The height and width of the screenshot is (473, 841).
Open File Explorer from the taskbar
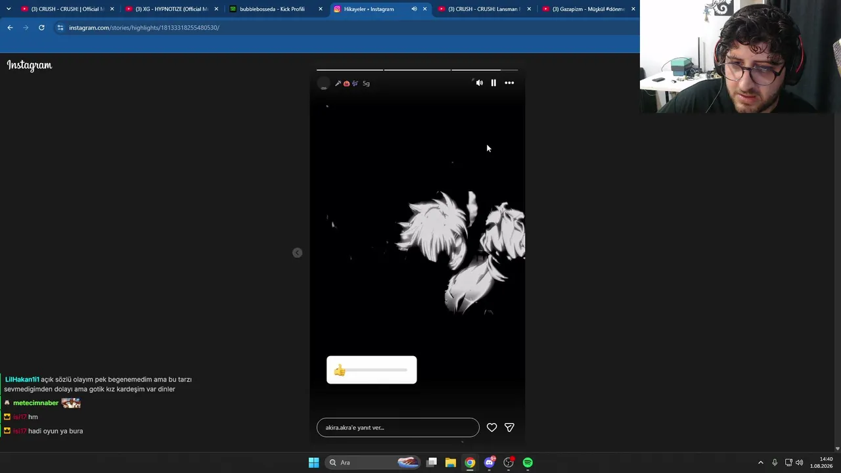451,462
